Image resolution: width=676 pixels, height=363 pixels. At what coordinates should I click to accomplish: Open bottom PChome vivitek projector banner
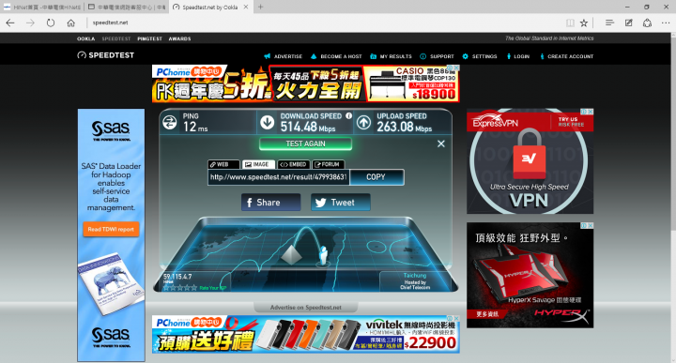(x=306, y=334)
